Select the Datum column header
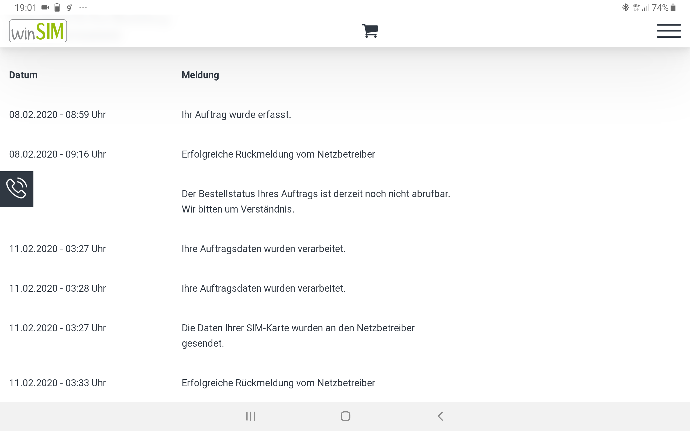Image resolution: width=690 pixels, height=431 pixels. click(x=23, y=75)
